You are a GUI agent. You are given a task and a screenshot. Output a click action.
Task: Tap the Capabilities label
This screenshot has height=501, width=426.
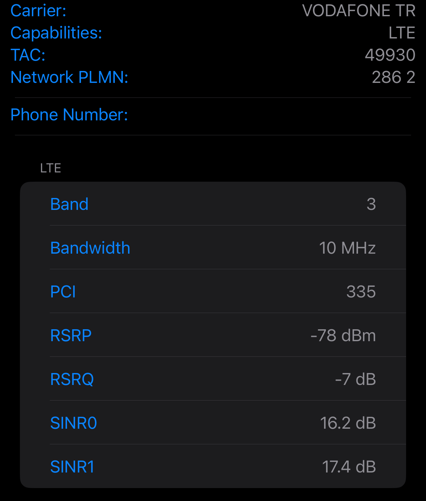pos(56,33)
